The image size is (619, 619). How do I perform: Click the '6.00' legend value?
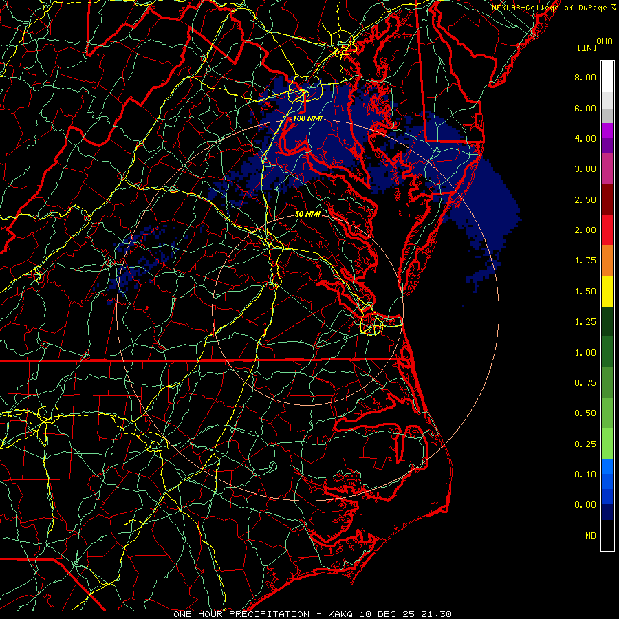585,108
